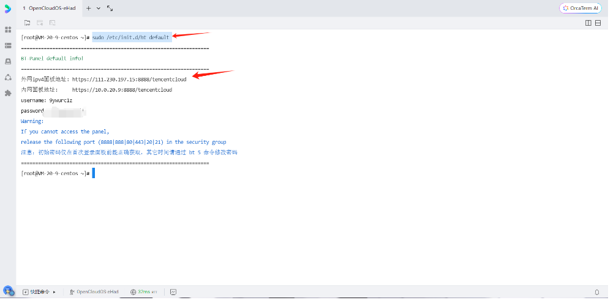Click the second terminal toolbar icon
The height and width of the screenshot is (300, 616).
click(x=40, y=23)
